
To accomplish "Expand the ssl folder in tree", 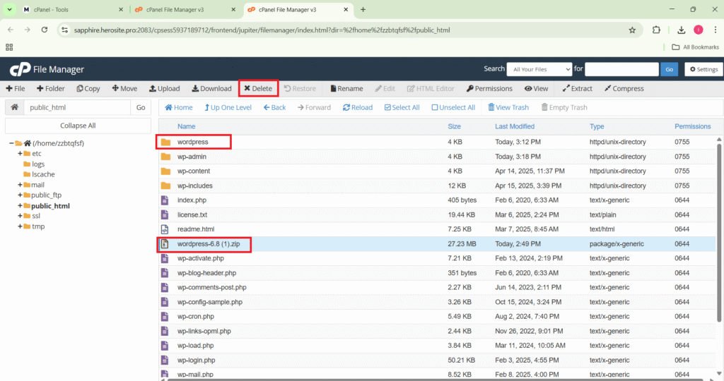I will point(20,216).
